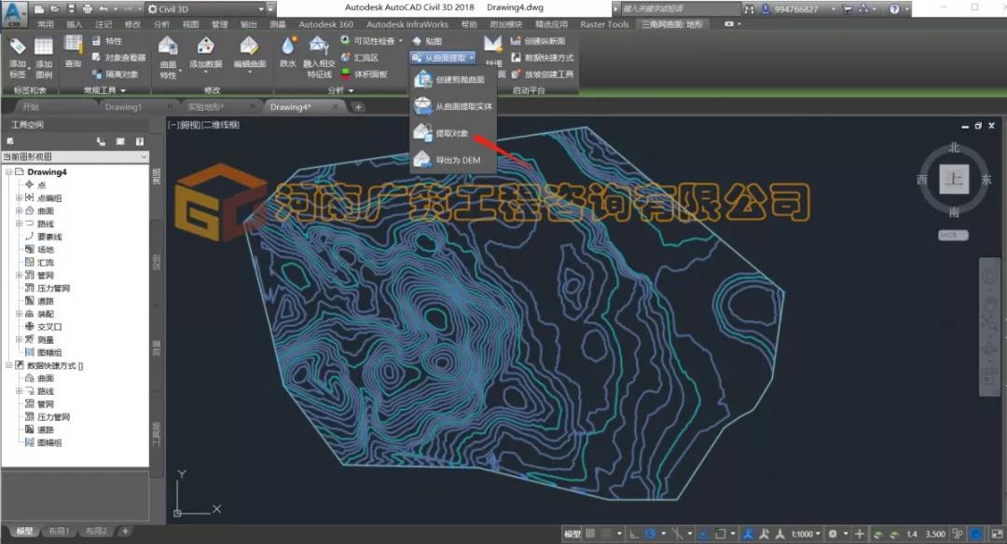
Task: Click the Print icon in quick access toolbar
Action: tap(88, 9)
